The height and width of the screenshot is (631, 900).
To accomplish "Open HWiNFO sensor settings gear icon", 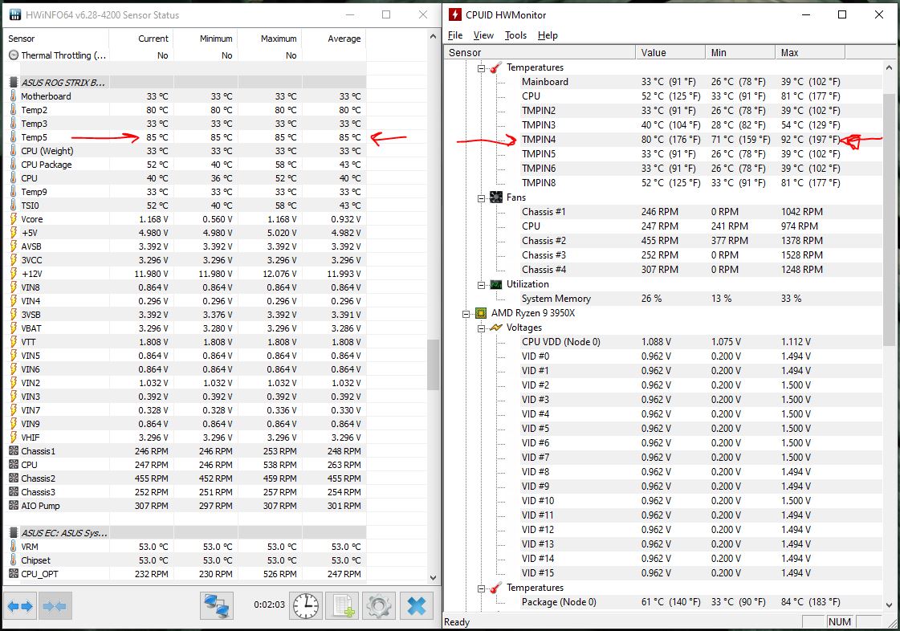I will (x=379, y=606).
